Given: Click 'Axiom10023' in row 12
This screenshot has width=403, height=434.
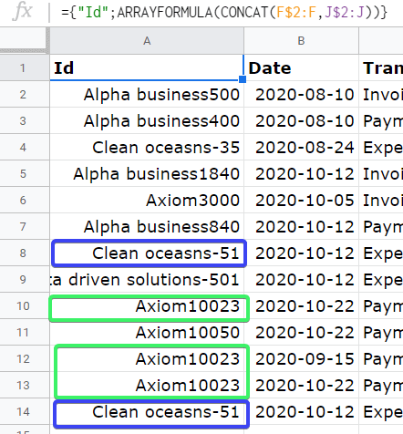Looking at the screenshot, I should (147, 359).
